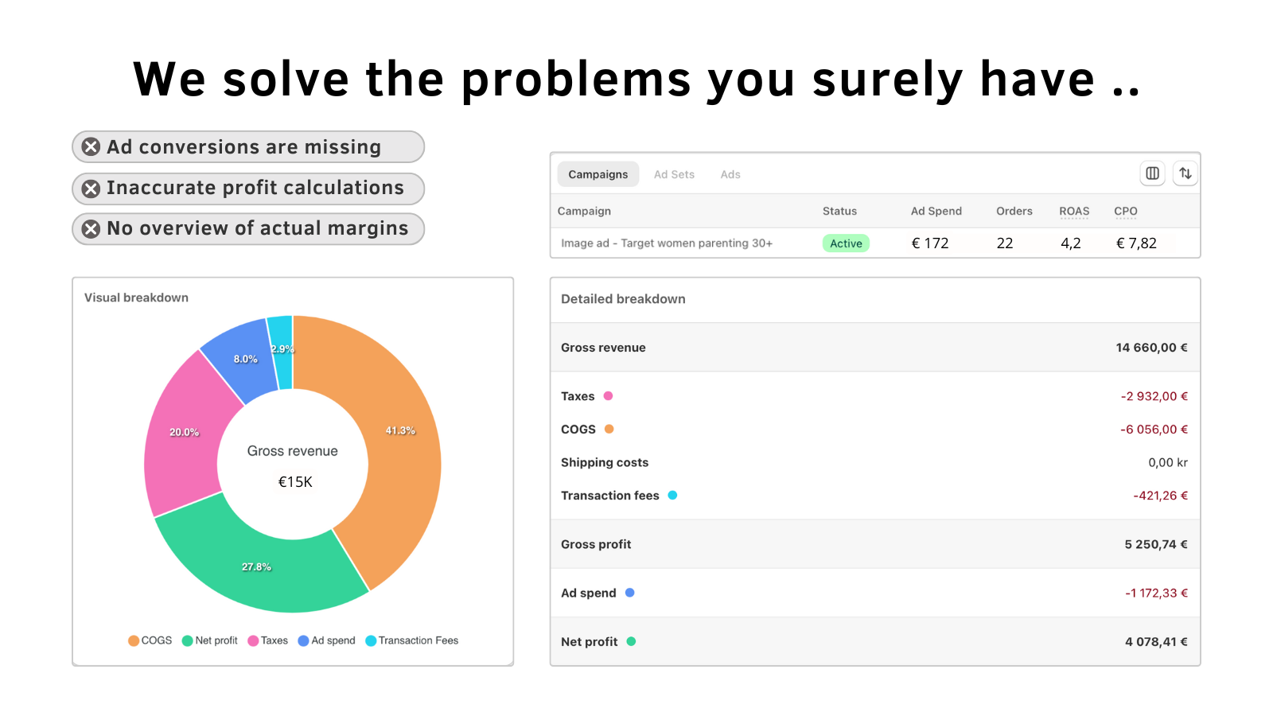This screenshot has width=1273, height=716.
Task: Select the Image ad campaign row
Action: pyautogui.click(x=667, y=243)
